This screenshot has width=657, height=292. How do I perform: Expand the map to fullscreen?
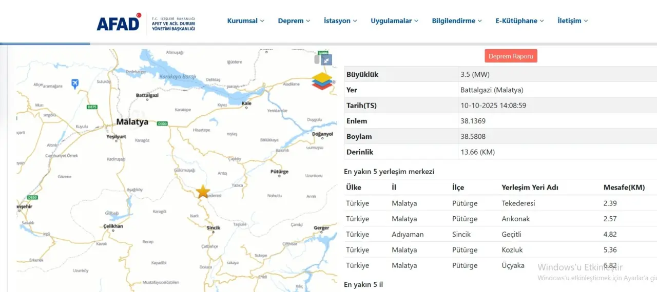tap(326, 60)
